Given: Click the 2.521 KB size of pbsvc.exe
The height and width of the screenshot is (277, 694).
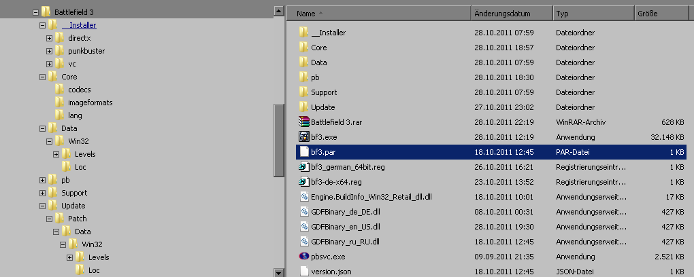Looking at the screenshot, I should [670, 257].
